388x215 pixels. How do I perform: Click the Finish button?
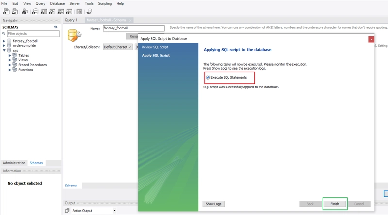[x=335, y=204]
